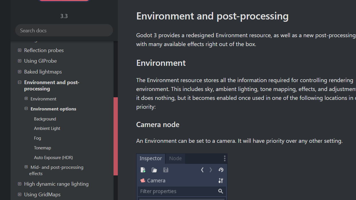The width and height of the screenshot is (356, 200).
Task: Click the back navigation arrow in the Inspector
Action: tap(202, 170)
